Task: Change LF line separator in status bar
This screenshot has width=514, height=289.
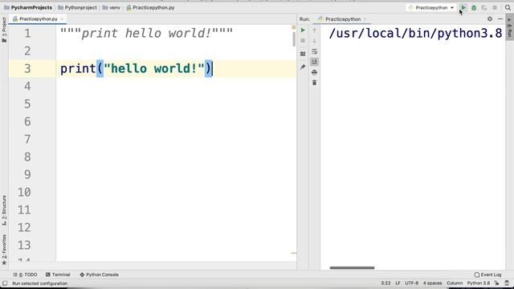Action: tap(398, 283)
